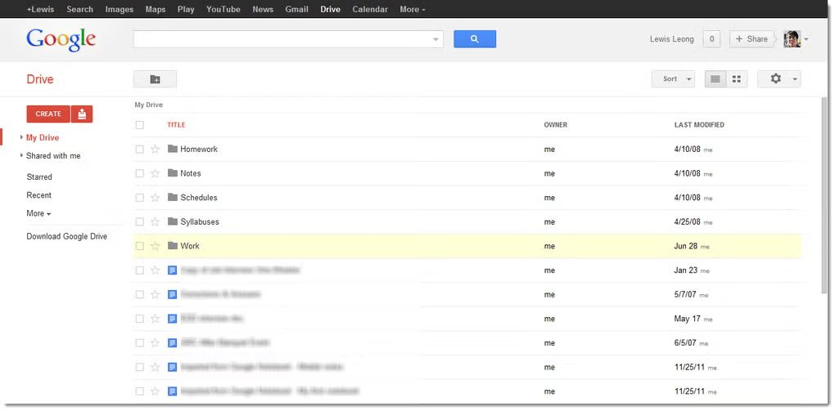835x411 pixels.
Task: Sort by the TITLE column header
Action: (x=176, y=125)
